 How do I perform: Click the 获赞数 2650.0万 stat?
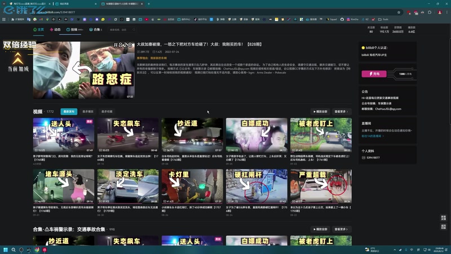pos(398,30)
